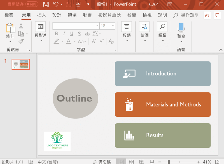224x164 pixels.
Task: Toggle the AutoSave switch
Action: [x=32, y=4]
